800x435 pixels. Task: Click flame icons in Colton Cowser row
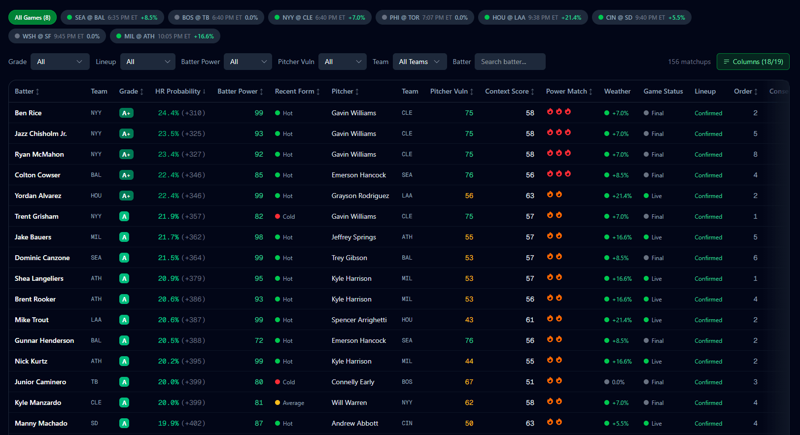click(x=559, y=174)
